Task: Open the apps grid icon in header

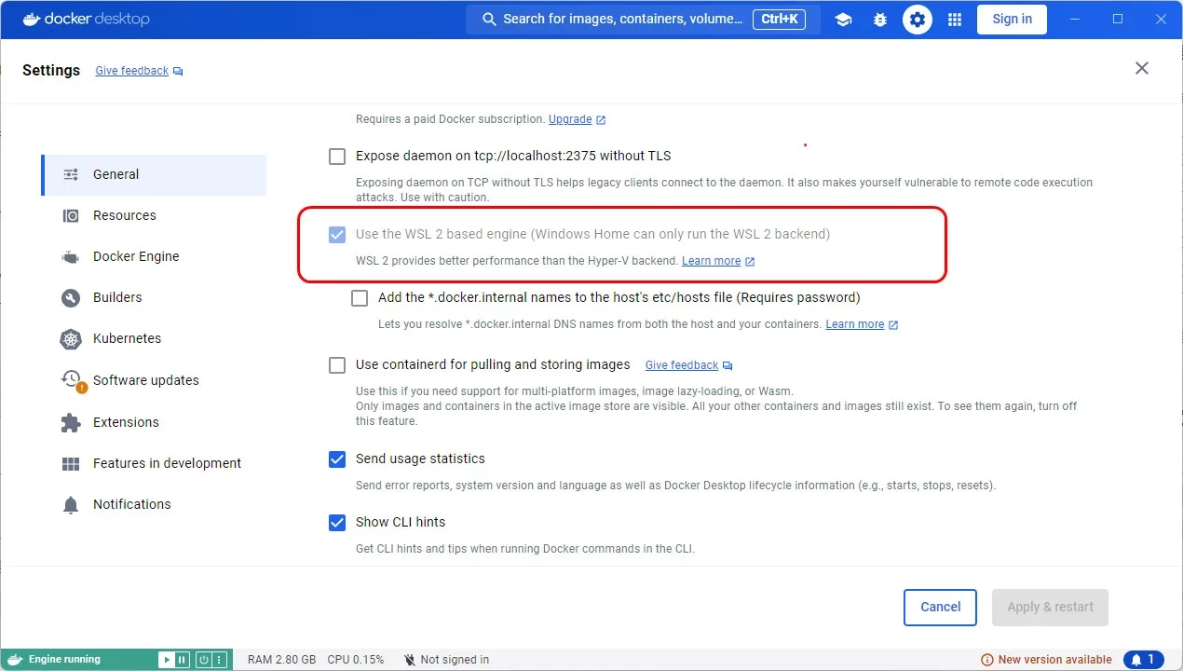Action: tap(955, 20)
